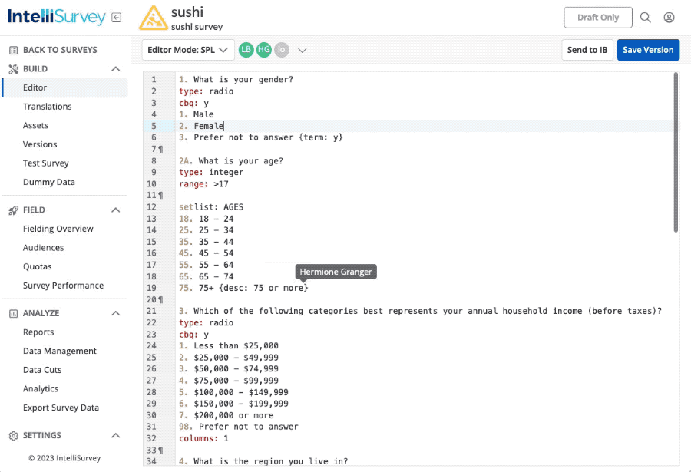Collapse the SETTINGS section chevron

pos(115,435)
